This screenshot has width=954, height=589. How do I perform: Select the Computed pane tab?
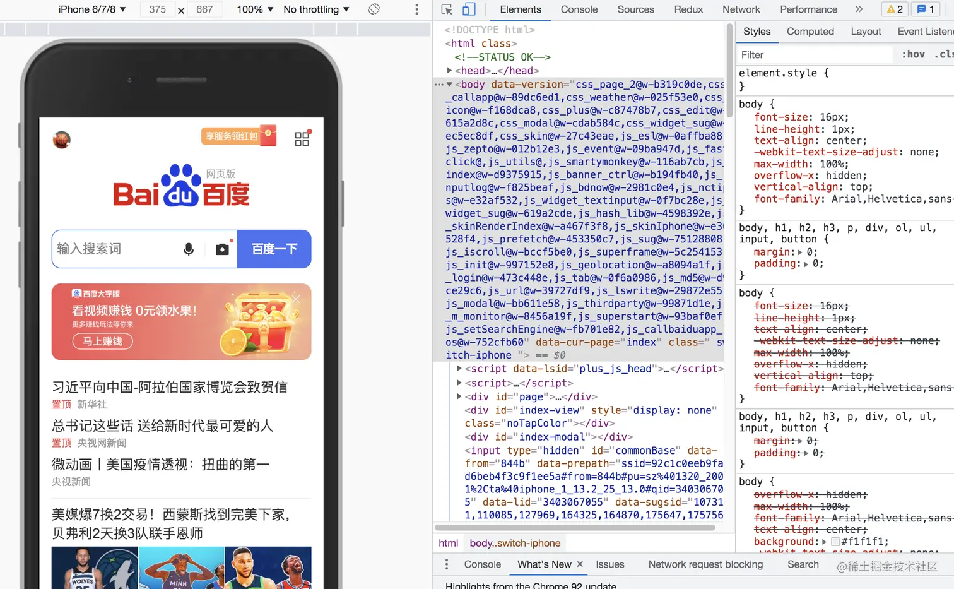(810, 32)
